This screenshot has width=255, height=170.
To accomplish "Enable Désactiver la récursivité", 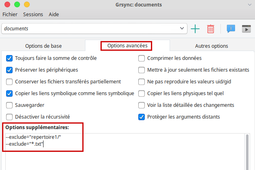I will pyautogui.click(x=9, y=117).
